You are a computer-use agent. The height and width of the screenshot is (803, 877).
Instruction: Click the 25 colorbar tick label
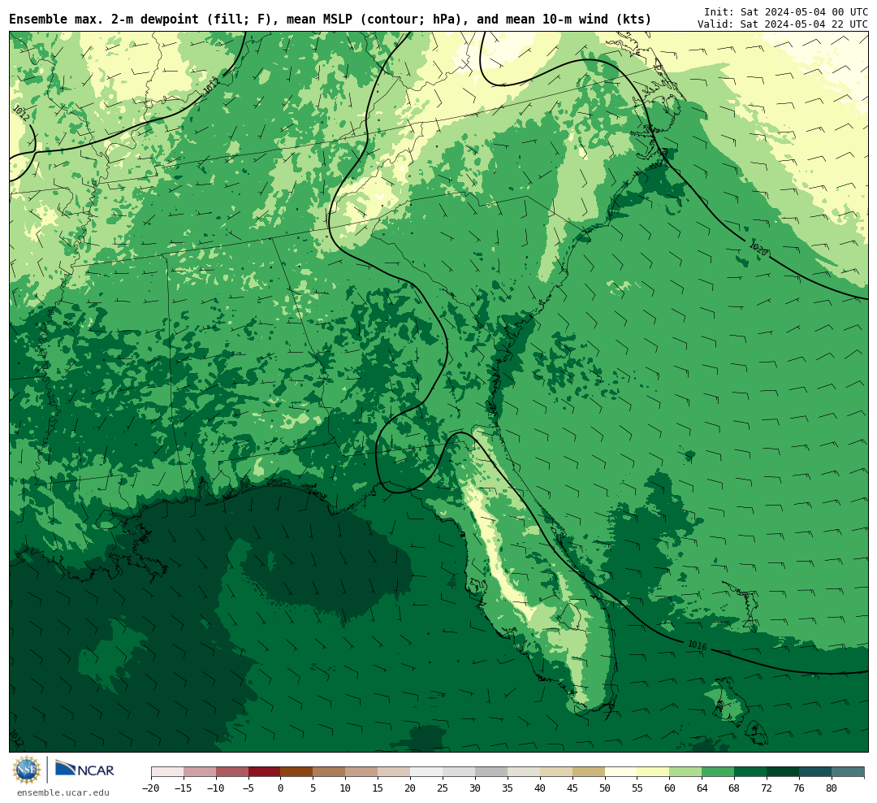[x=443, y=788]
